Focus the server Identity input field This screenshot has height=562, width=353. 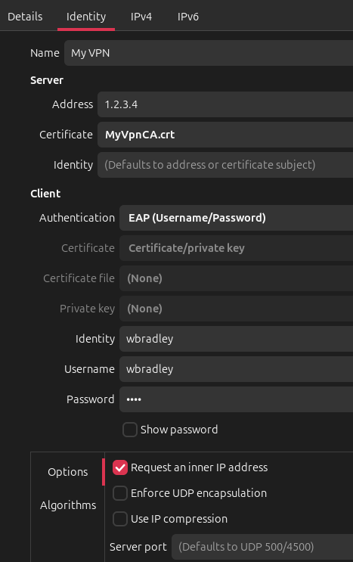225,165
